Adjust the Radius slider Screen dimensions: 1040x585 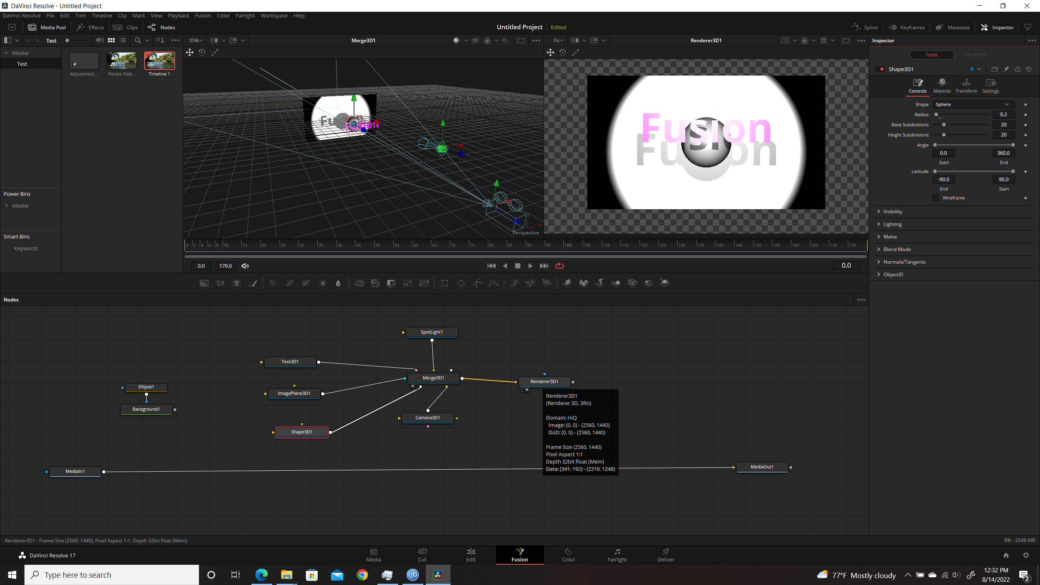[x=961, y=115]
